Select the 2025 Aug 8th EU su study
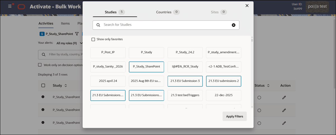The image size is (336, 135). (146, 81)
